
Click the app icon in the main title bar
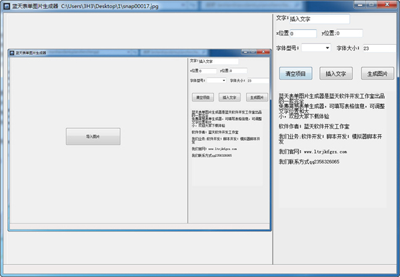(x=6, y=5)
